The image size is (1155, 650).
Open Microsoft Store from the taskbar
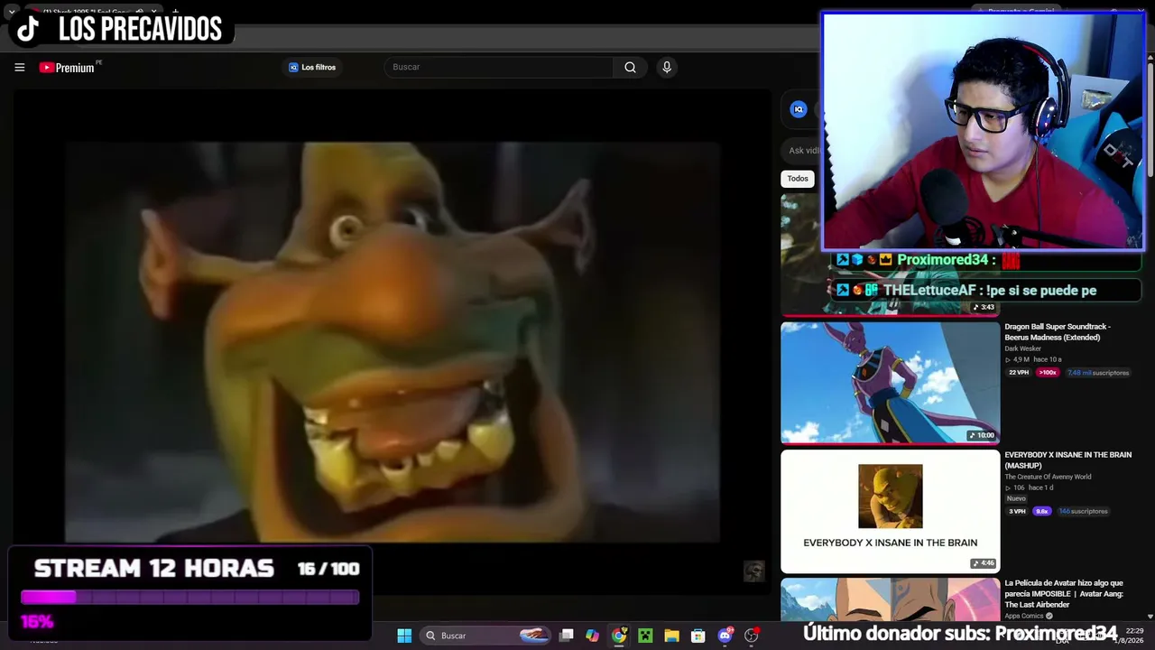pos(698,636)
